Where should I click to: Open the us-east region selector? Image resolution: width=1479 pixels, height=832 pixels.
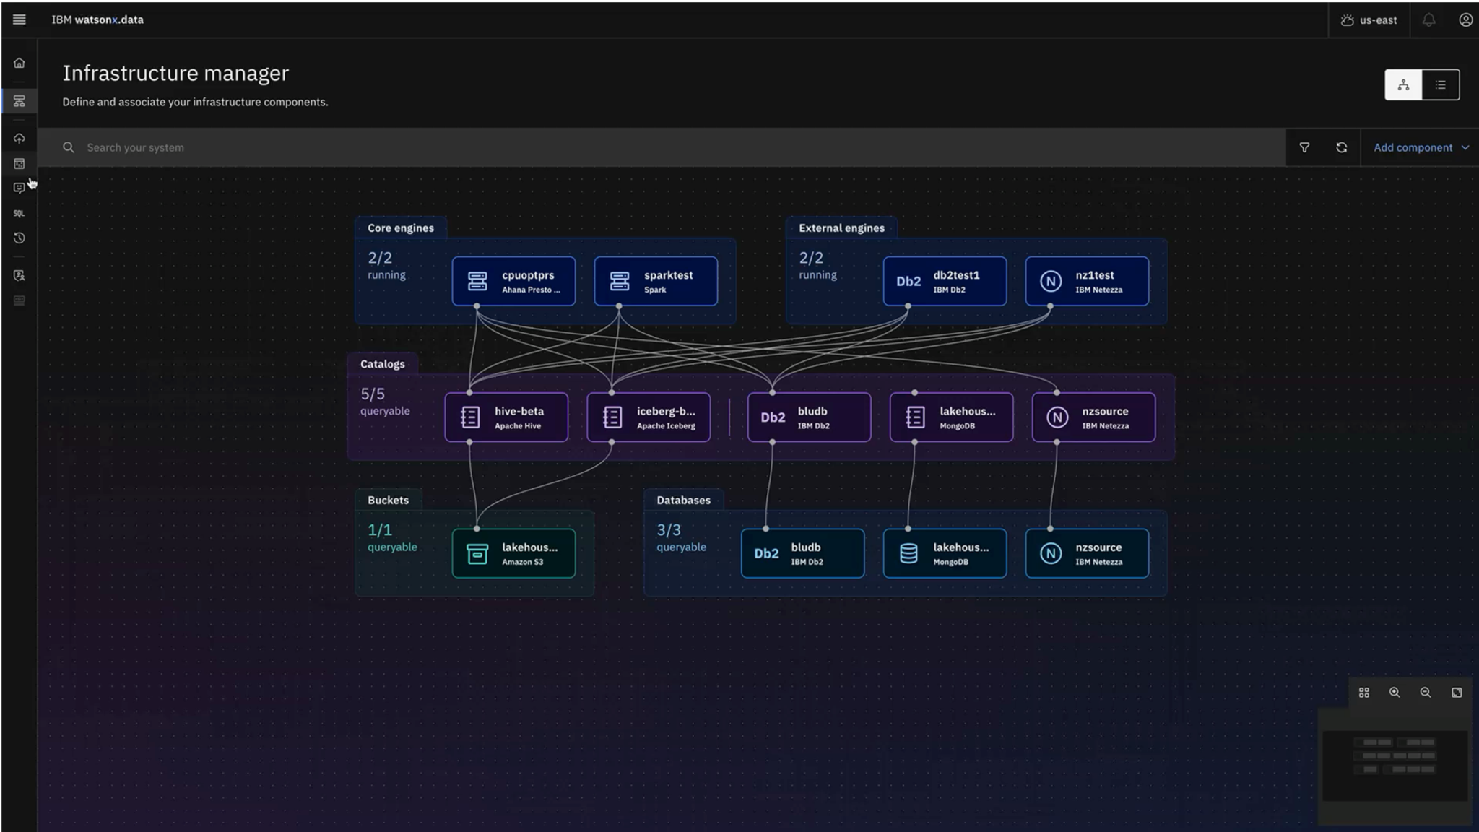point(1369,19)
